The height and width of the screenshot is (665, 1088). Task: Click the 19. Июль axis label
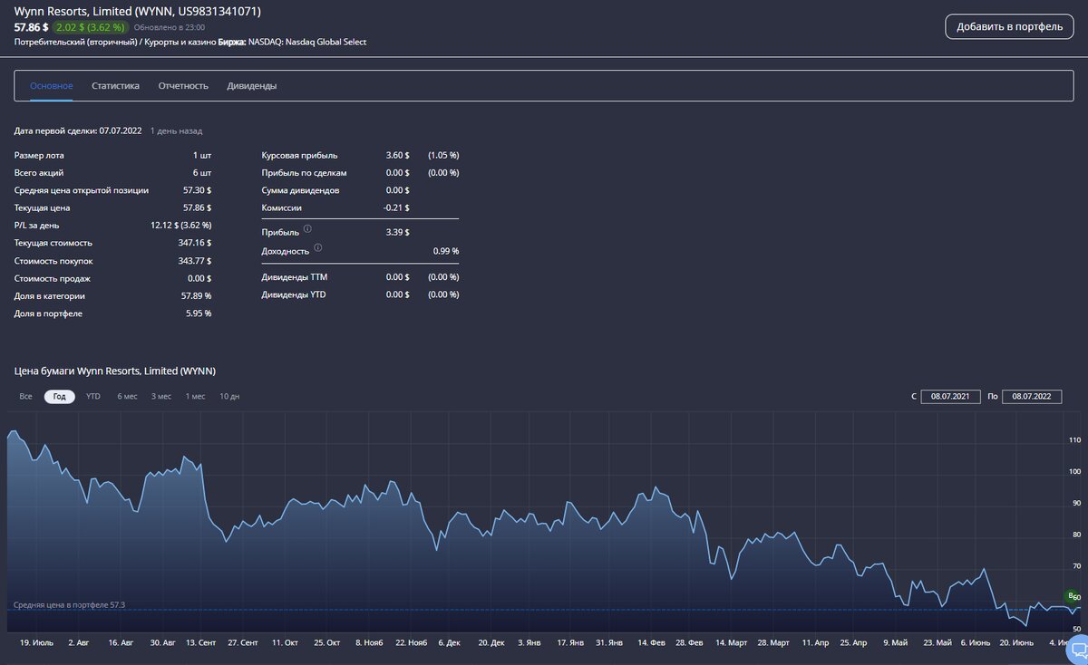coord(38,642)
